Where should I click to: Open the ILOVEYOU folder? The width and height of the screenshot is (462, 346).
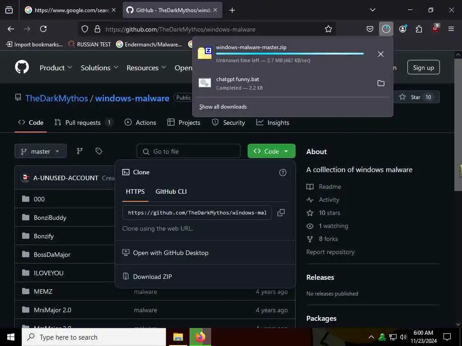49,273
